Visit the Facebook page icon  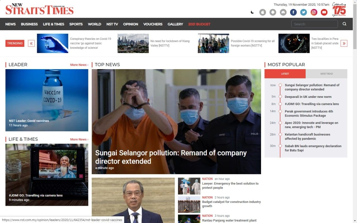coord(293,12)
